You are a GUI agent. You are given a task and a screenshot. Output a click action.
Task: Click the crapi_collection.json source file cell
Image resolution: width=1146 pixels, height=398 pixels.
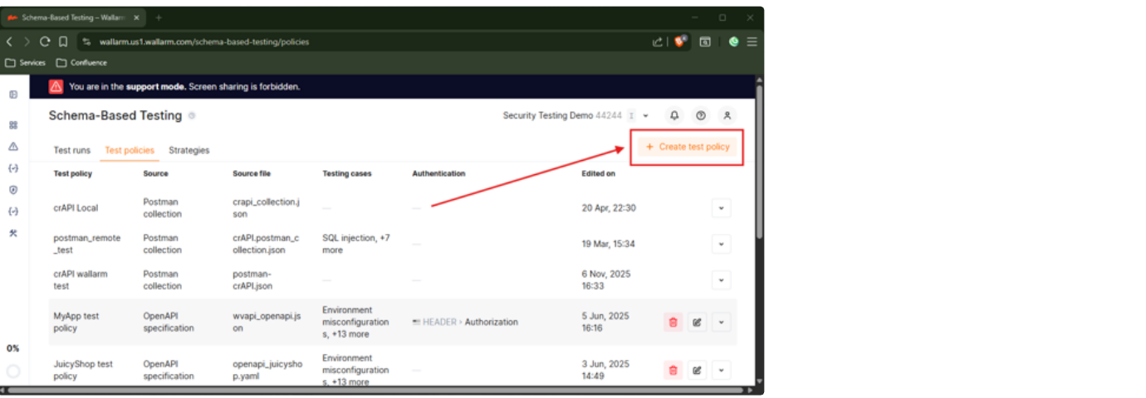click(x=267, y=208)
